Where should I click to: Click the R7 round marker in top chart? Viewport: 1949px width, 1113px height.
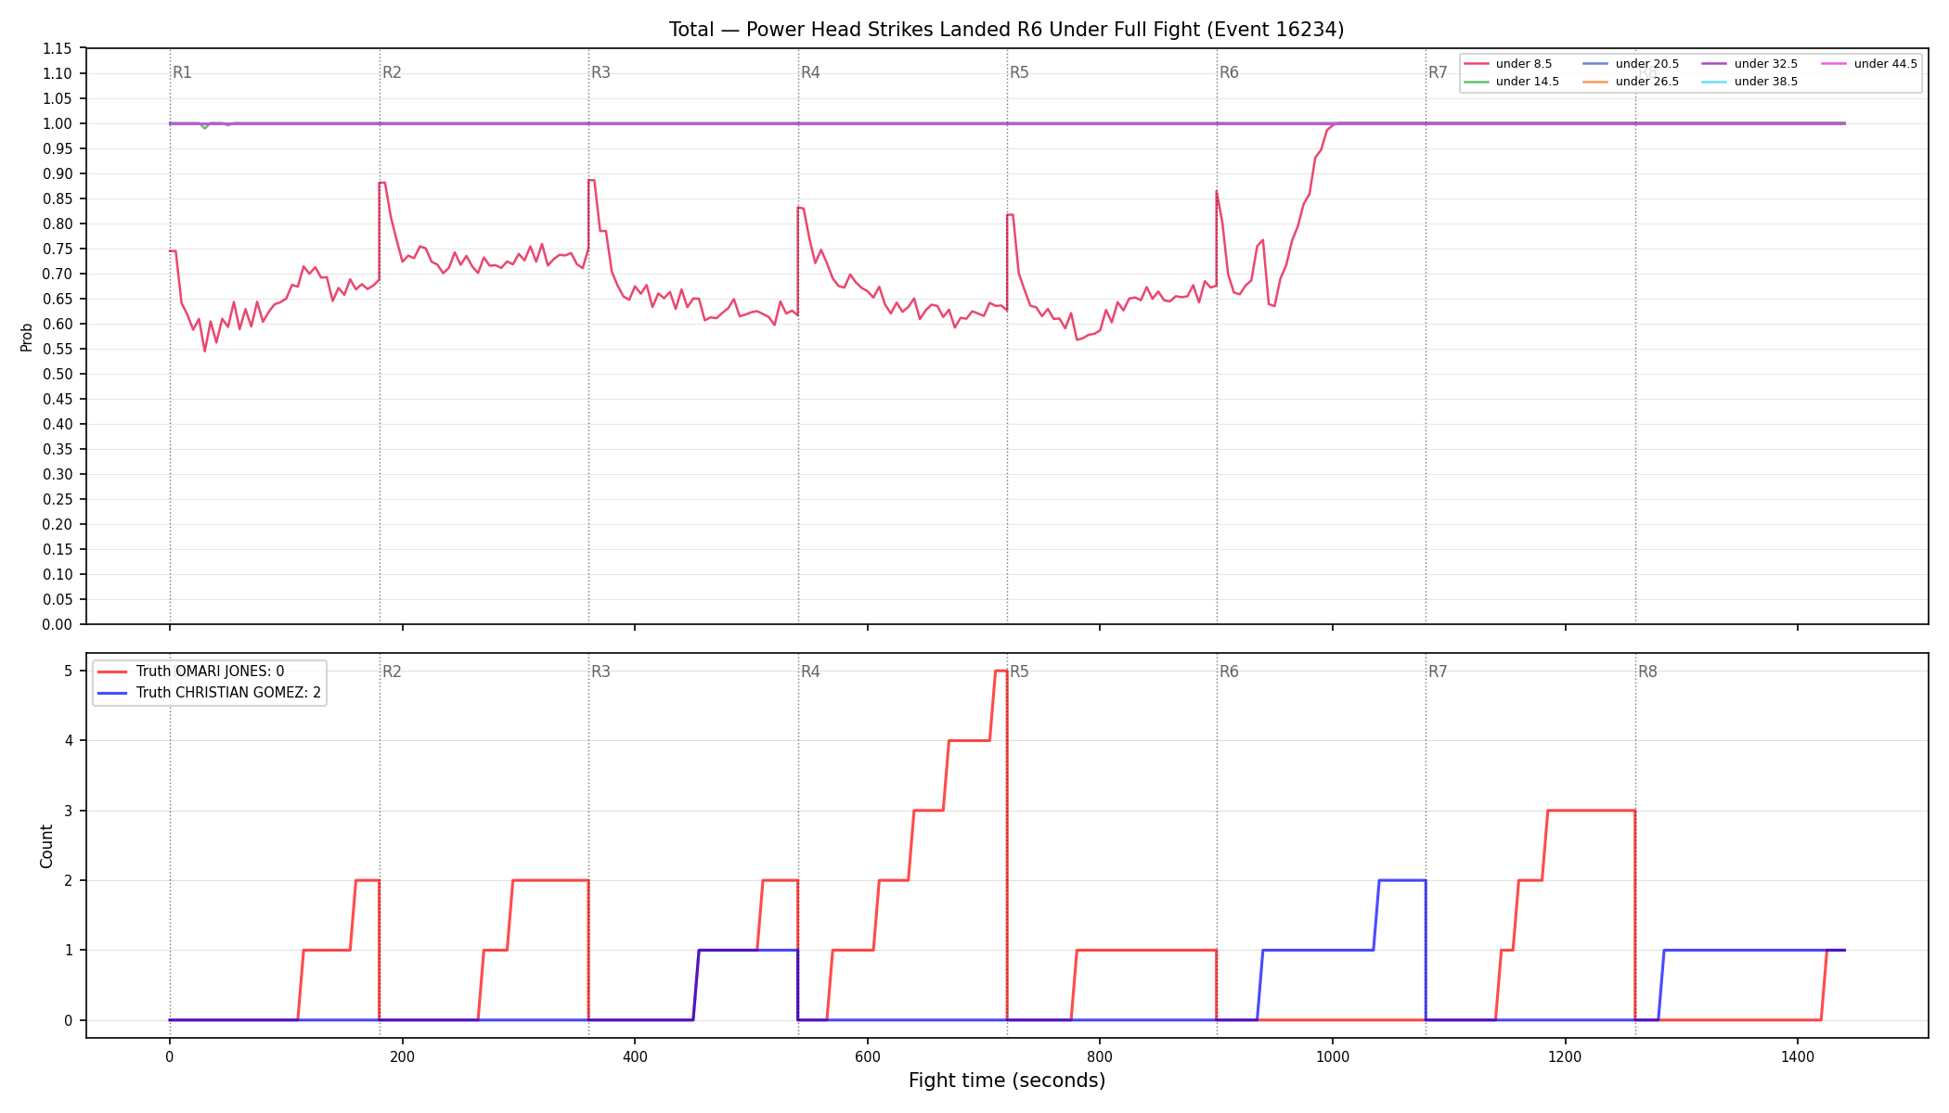[1438, 72]
